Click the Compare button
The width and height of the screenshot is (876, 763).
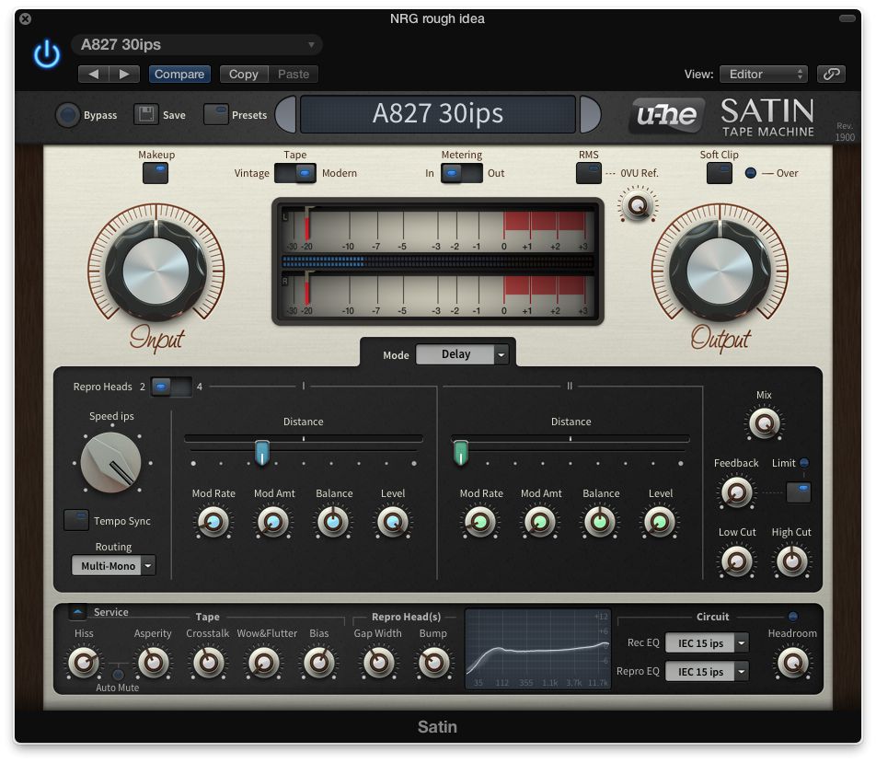tap(179, 74)
